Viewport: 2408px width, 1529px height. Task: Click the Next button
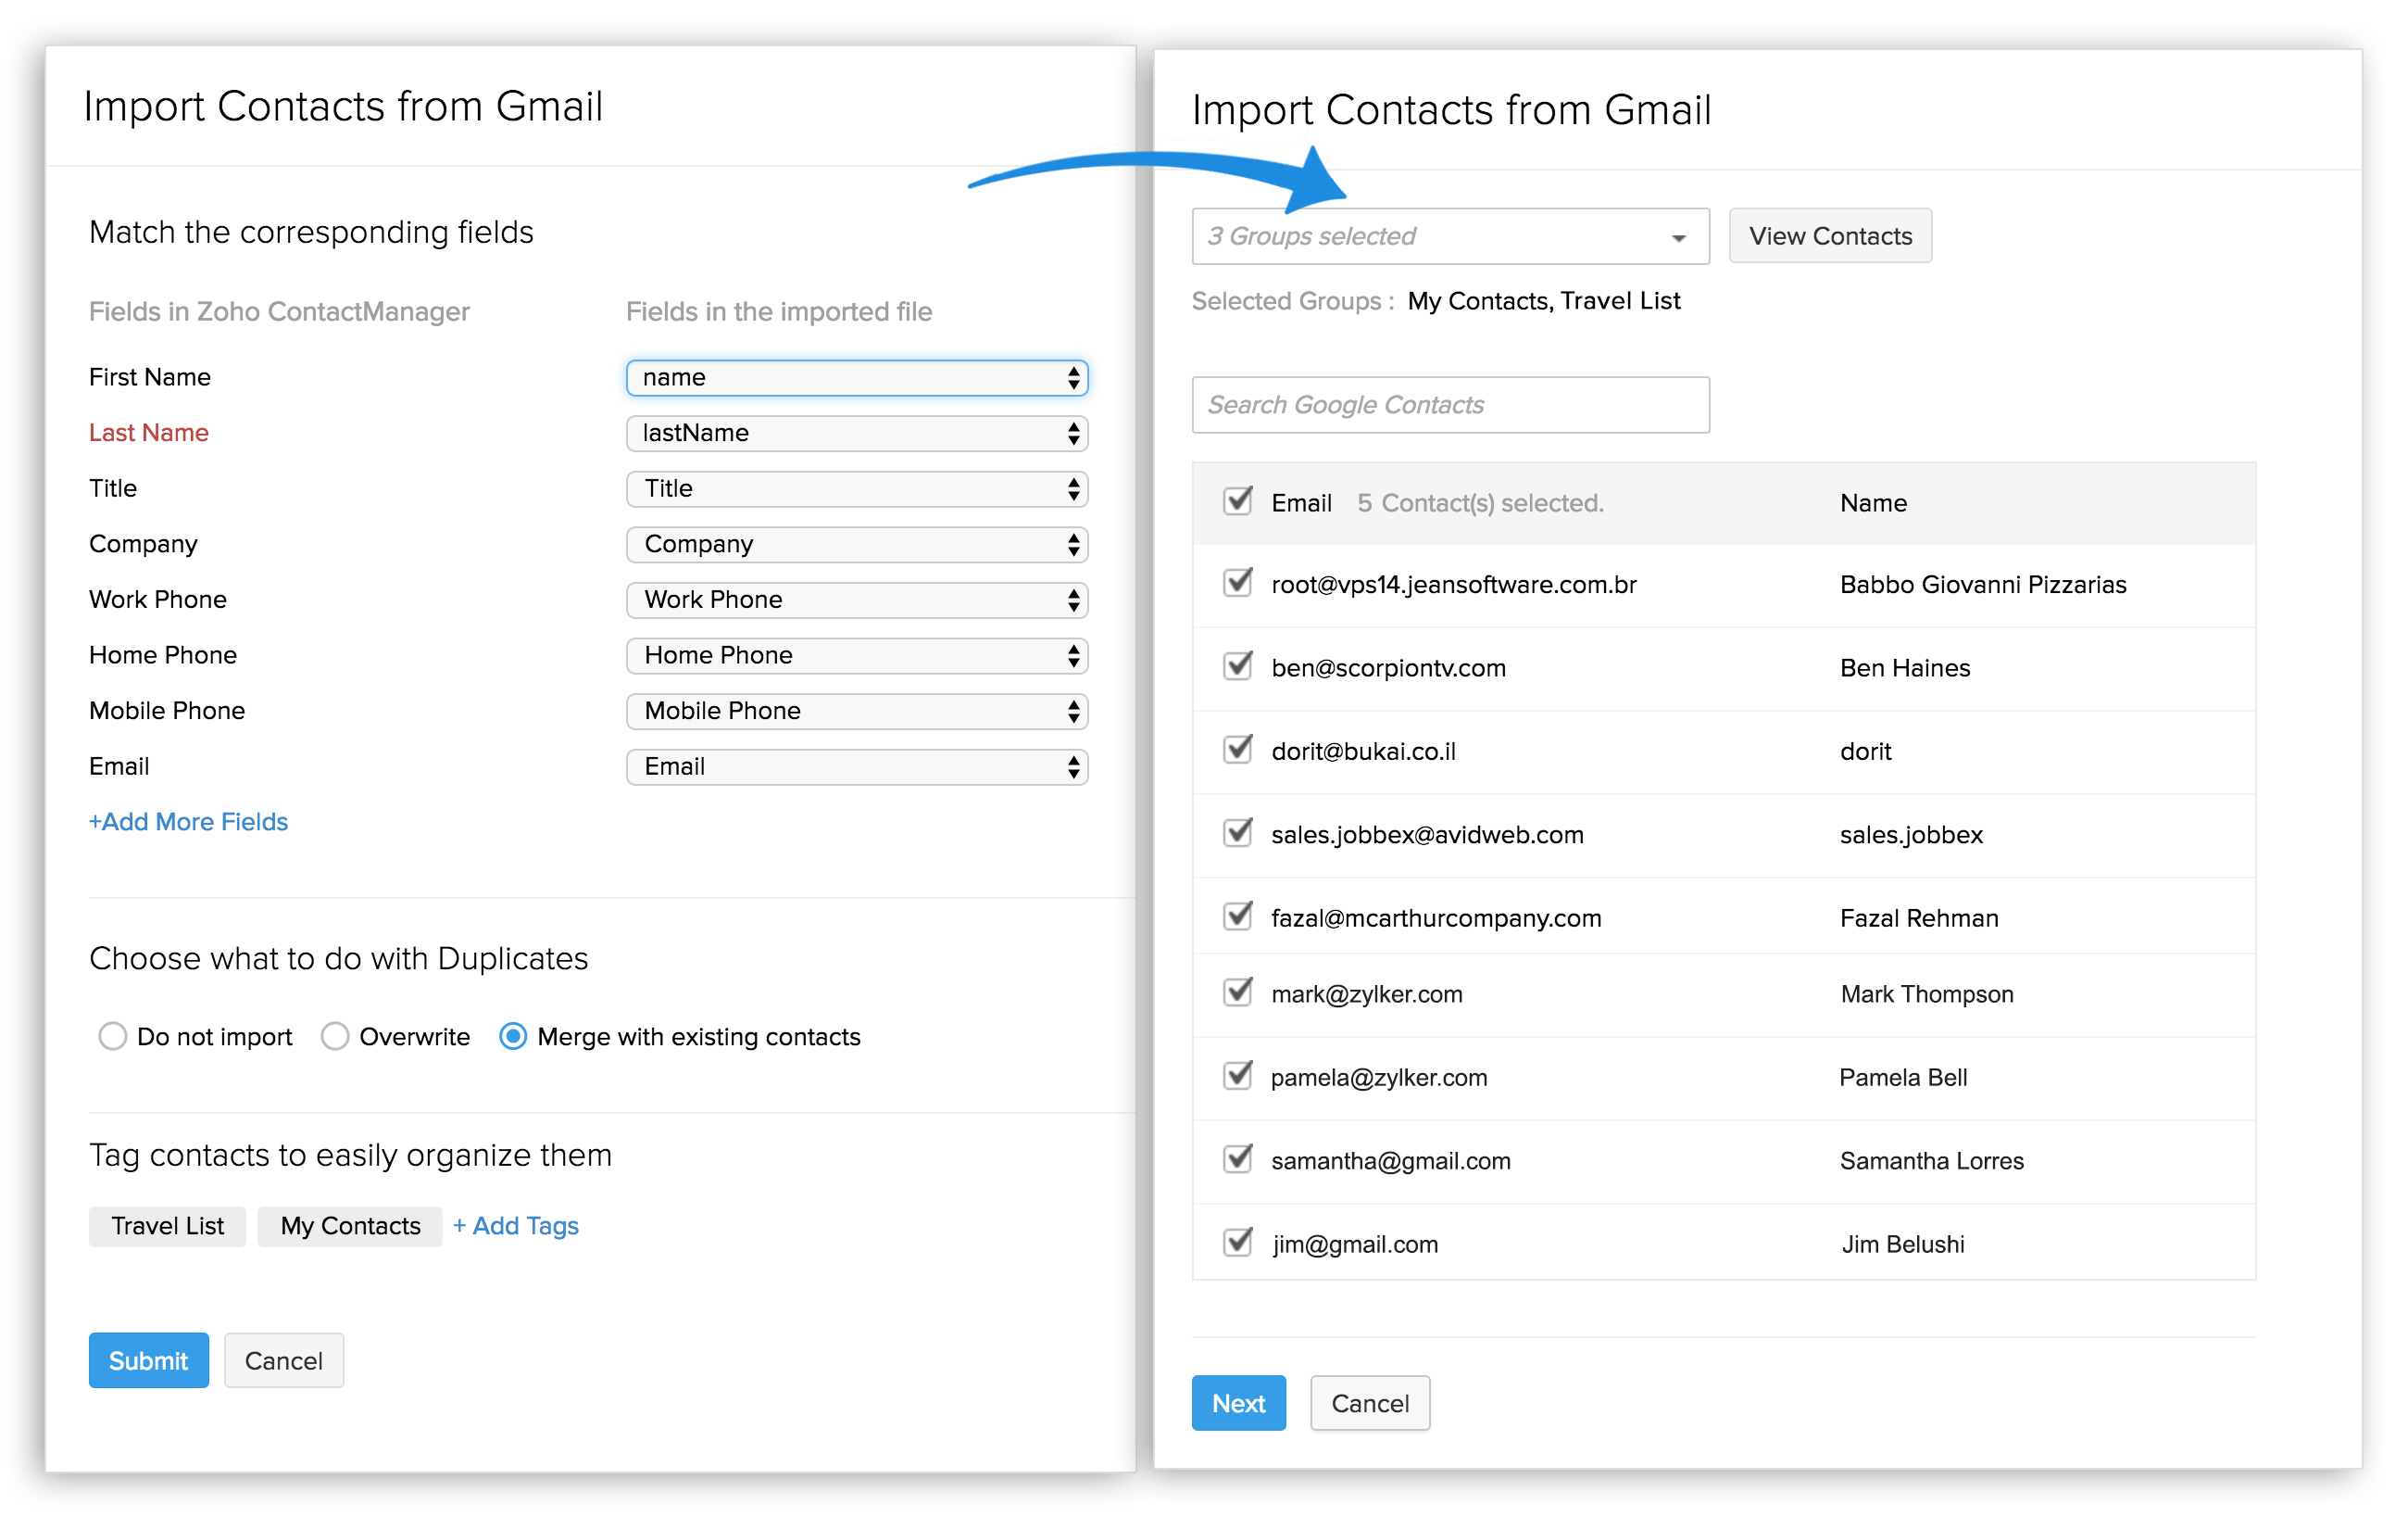click(x=1237, y=1403)
